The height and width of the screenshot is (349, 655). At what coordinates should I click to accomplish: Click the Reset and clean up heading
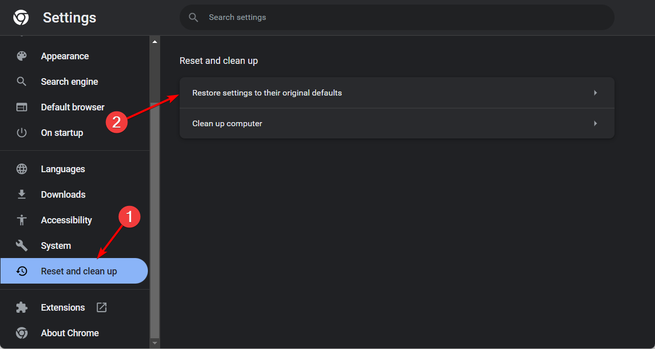point(219,61)
